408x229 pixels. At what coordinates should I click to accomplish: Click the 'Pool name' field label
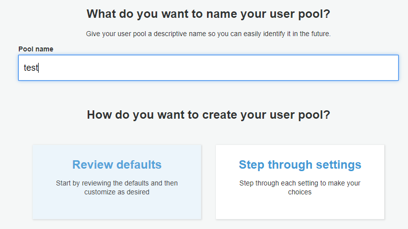coord(36,49)
